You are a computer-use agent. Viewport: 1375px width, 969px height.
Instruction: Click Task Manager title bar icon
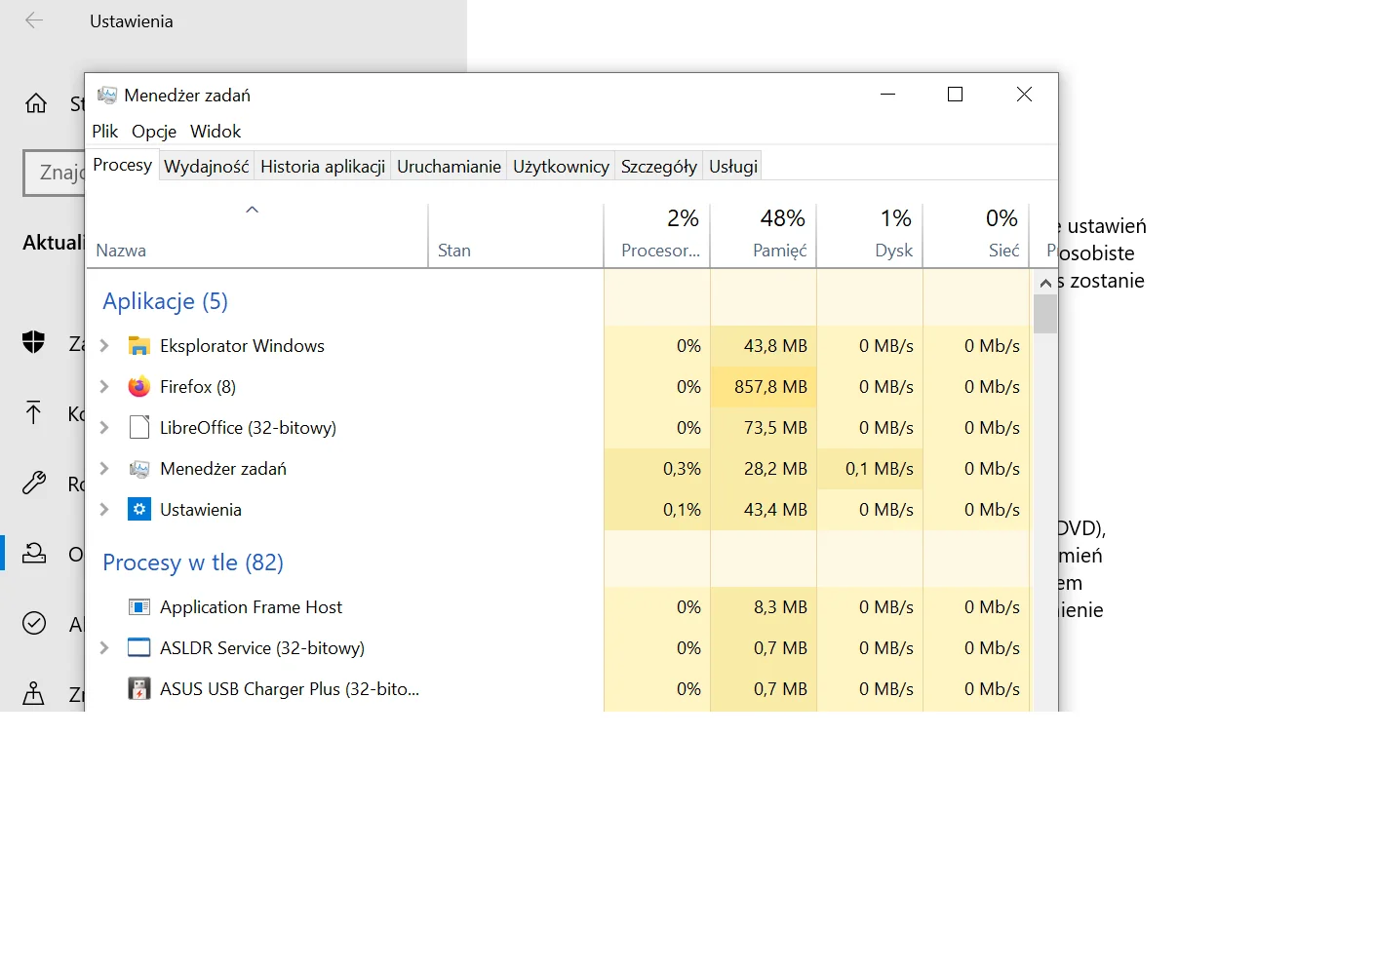coord(107,95)
